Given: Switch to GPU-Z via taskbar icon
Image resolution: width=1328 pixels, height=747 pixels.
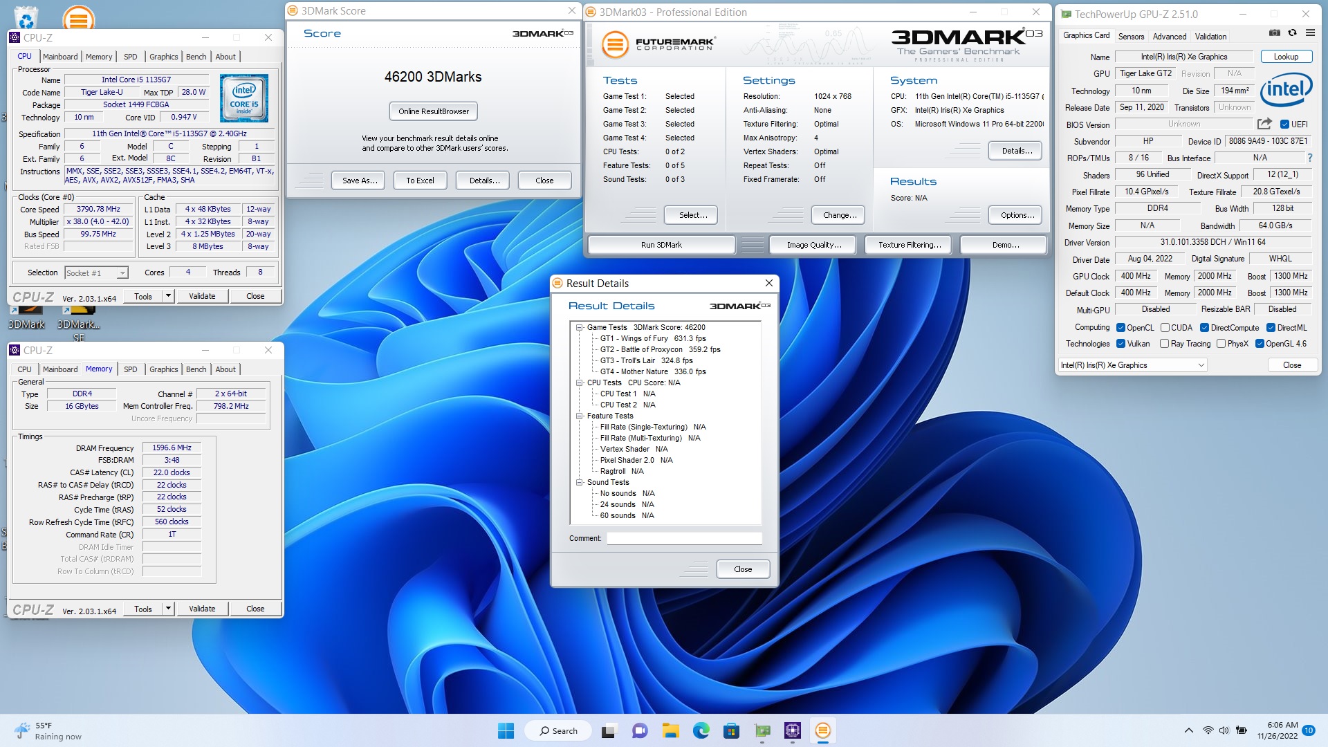Looking at the screenshot, I should (x=762, y=730).
